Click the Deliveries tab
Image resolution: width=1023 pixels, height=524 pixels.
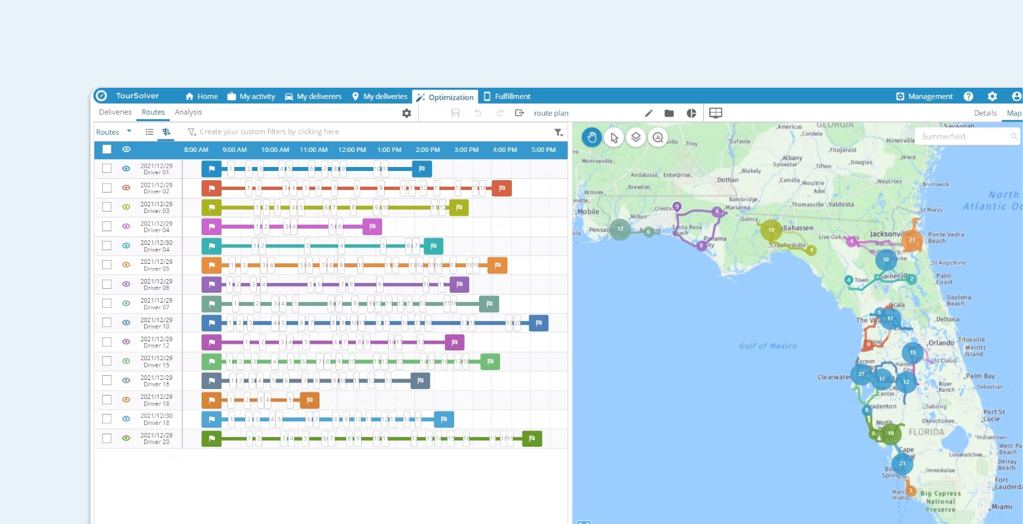(115, 112)
